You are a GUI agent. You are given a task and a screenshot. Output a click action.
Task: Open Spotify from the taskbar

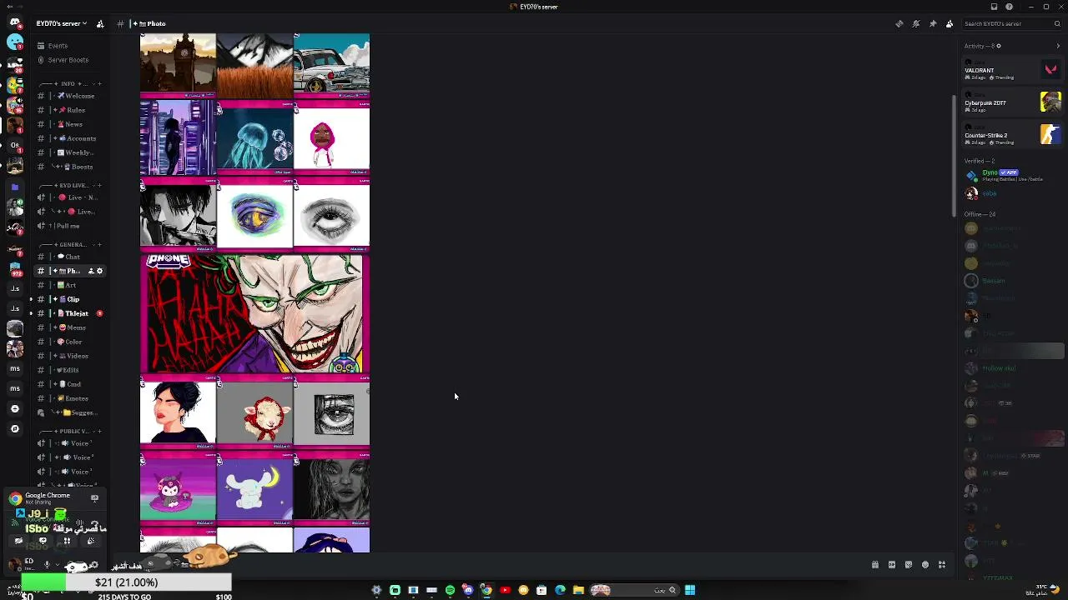[450, 590]
